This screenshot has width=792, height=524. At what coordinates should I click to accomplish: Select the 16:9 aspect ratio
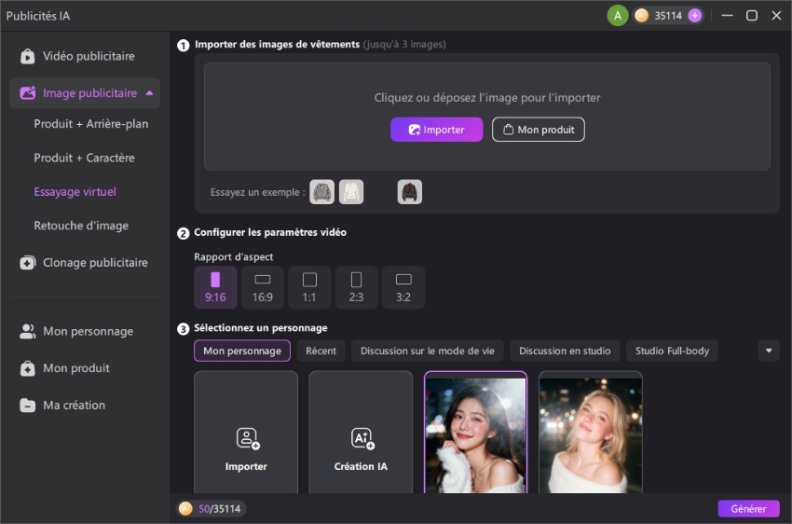[262, 287]
